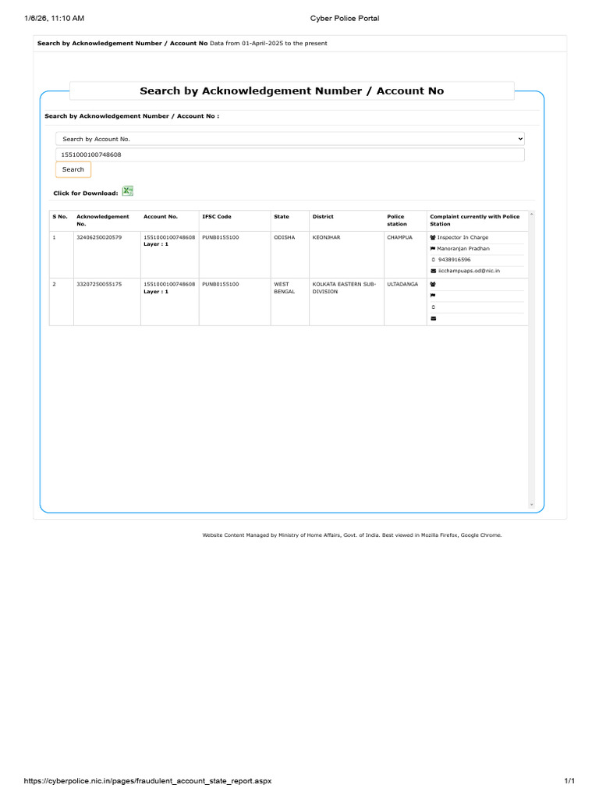Viewport: 599px width, 799px height.
Task: Click the table scrollbar down arrow
Action: click(x=532, y=505)
